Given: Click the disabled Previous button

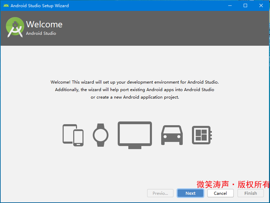Looking at the screenshot, I should pos(160,193).
